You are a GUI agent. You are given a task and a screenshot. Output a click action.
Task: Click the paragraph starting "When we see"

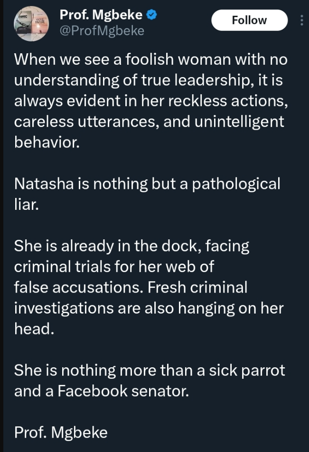pyautogui.click(x=150, y=101)
